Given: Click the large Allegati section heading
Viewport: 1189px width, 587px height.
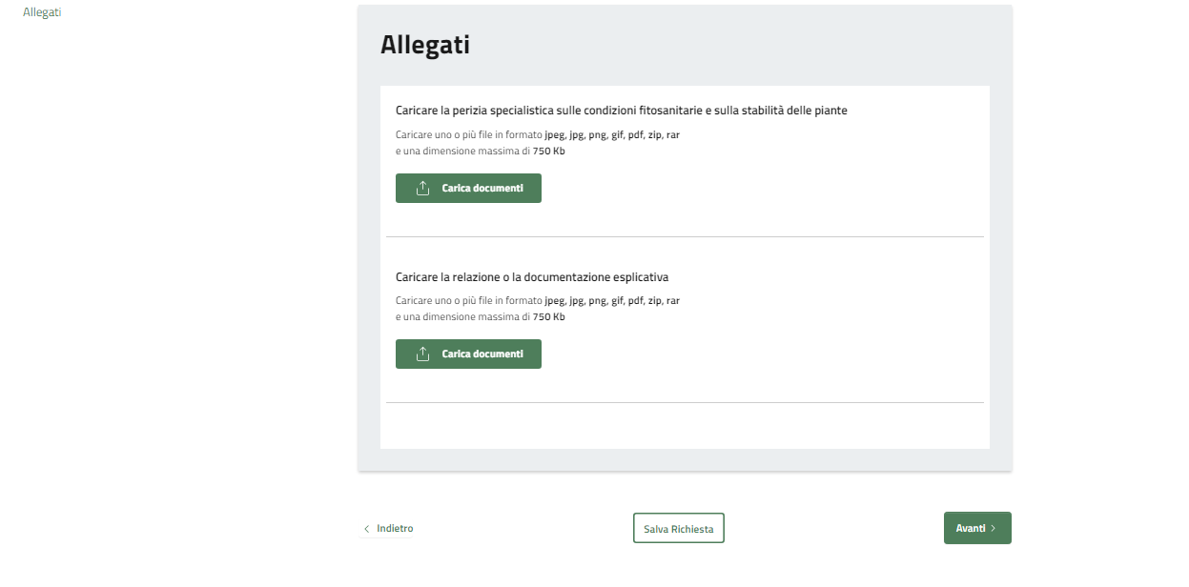Looking at the screenshot, I should click(424, 45).
